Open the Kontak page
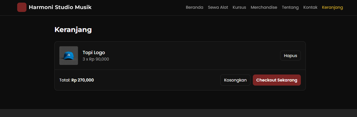The image size is (357, 117). click(310, 7)
